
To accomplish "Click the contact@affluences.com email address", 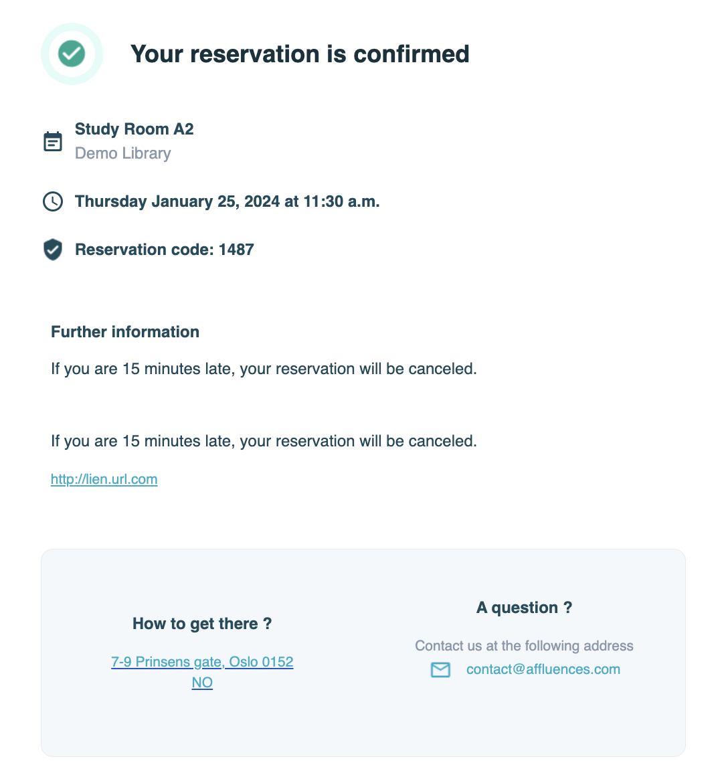I will [543, 669].
